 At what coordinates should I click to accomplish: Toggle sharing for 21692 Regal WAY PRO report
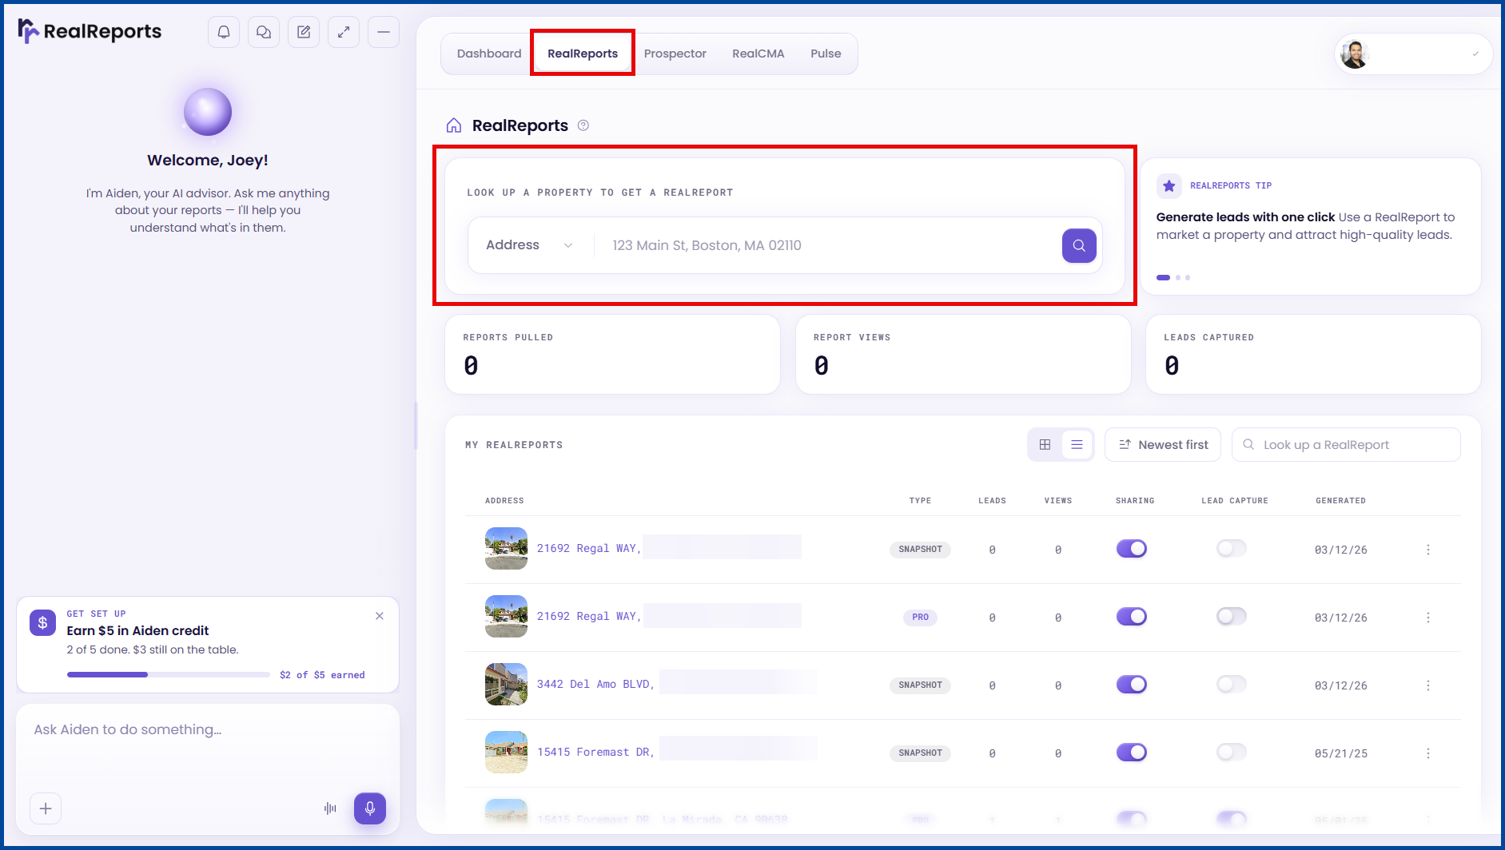(x=1132, y=617)
